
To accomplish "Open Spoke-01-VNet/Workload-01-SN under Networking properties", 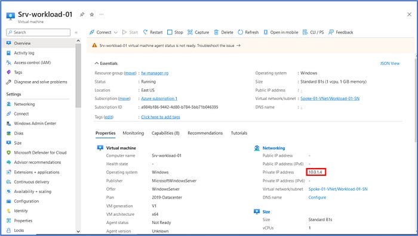I will pos(338,189).
